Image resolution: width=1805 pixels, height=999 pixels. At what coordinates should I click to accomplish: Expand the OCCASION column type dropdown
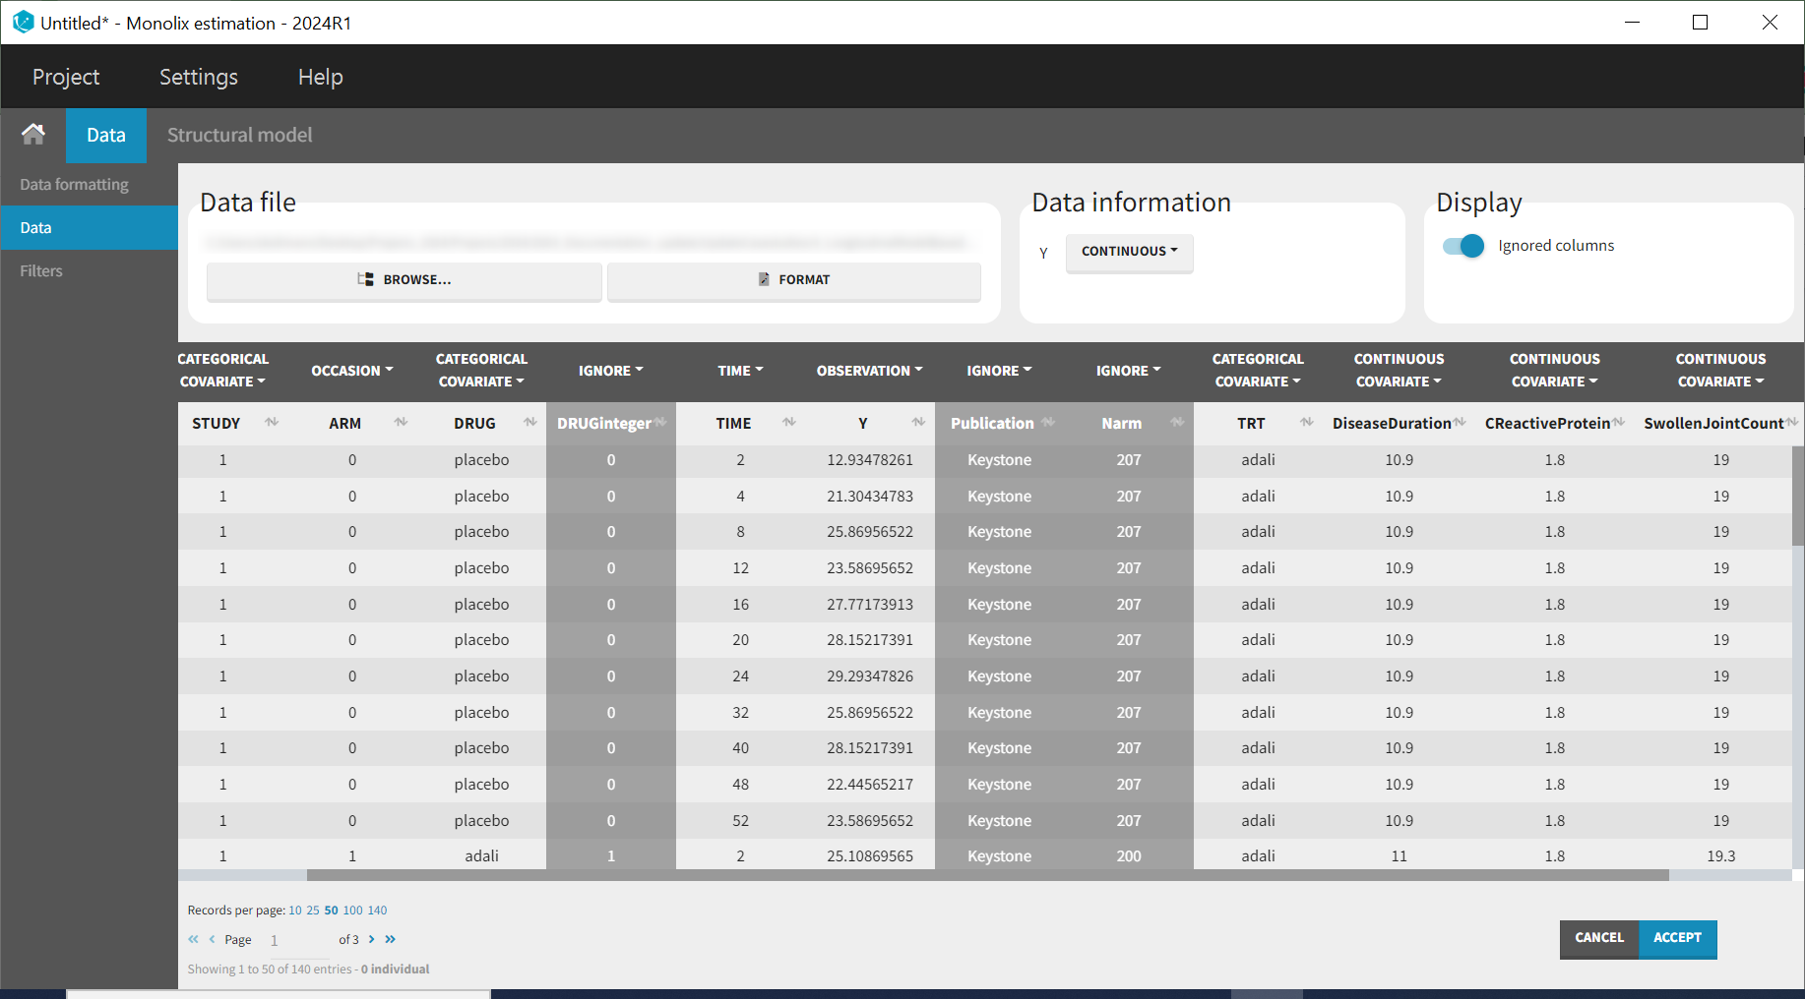pos(351,371)
